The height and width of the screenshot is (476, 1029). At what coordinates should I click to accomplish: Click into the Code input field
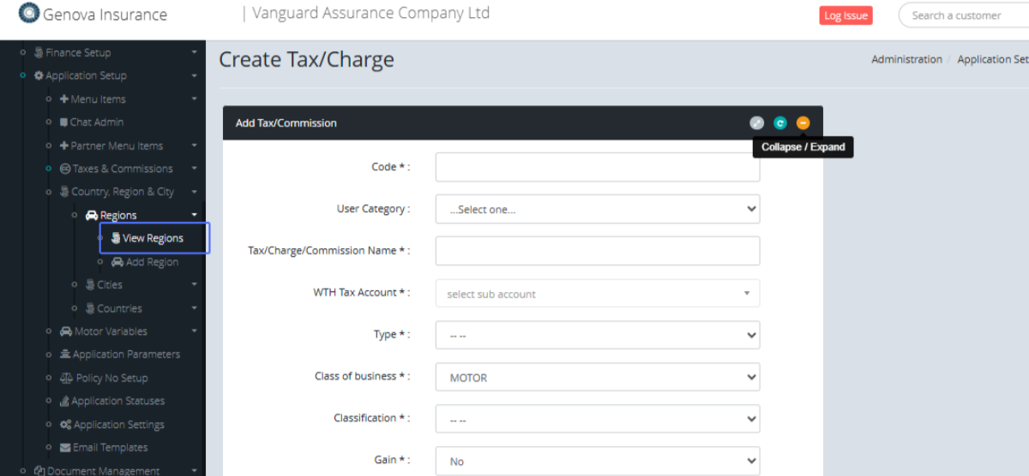click(x=597, y=167)
